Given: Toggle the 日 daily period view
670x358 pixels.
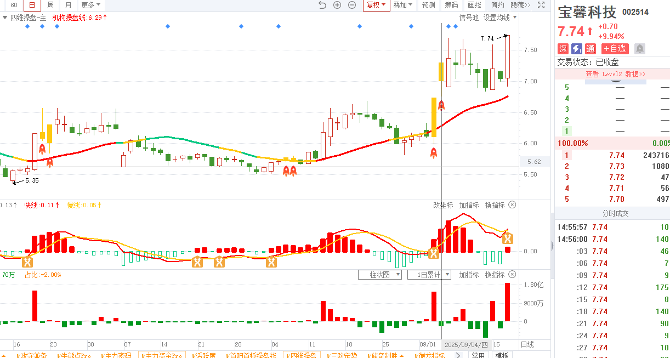Looking at the screenshot, I should 32,5.
